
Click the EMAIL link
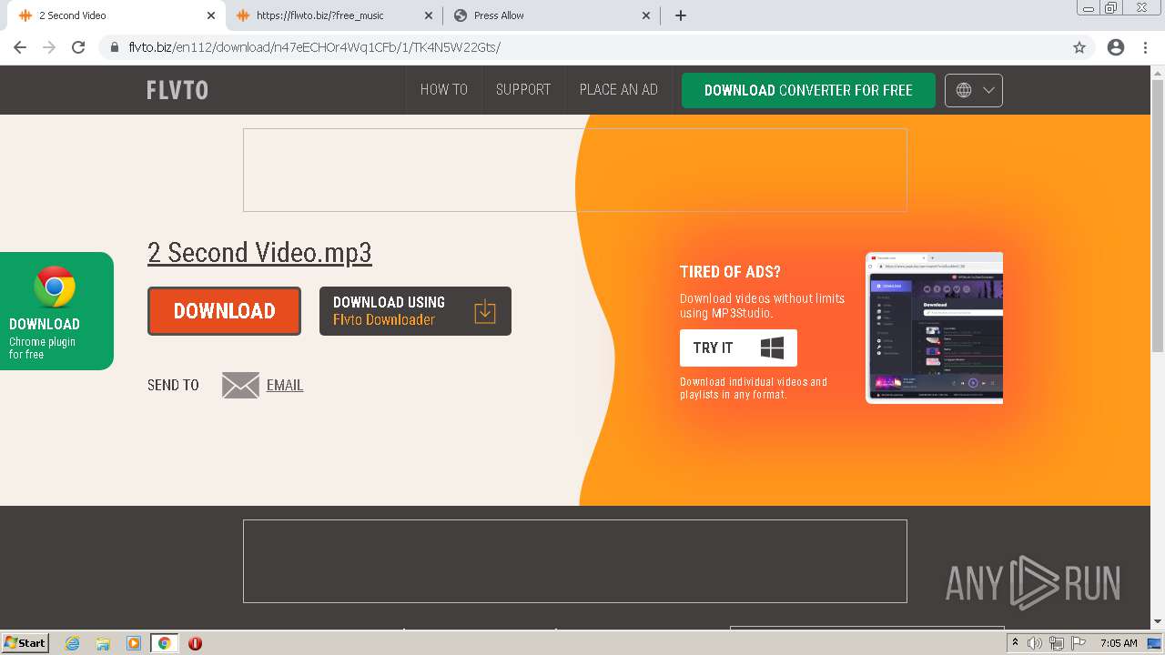pos(285,386)
